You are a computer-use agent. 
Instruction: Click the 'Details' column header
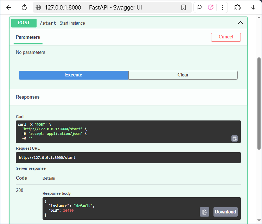(x=49, y=178)
